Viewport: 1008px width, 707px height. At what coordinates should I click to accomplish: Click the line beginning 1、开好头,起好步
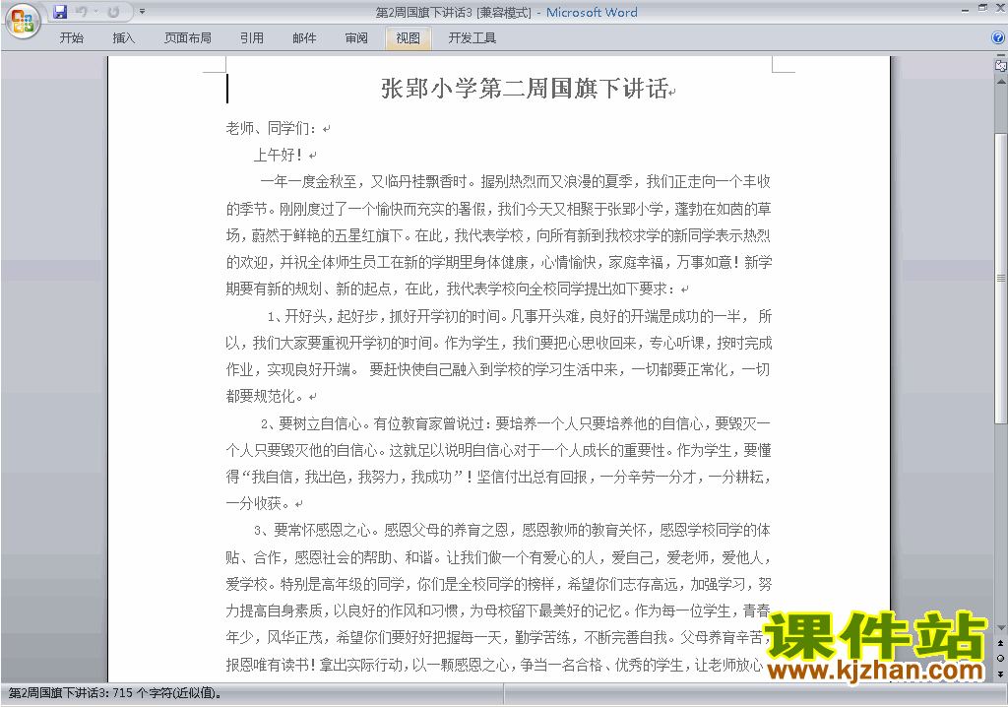520,316
